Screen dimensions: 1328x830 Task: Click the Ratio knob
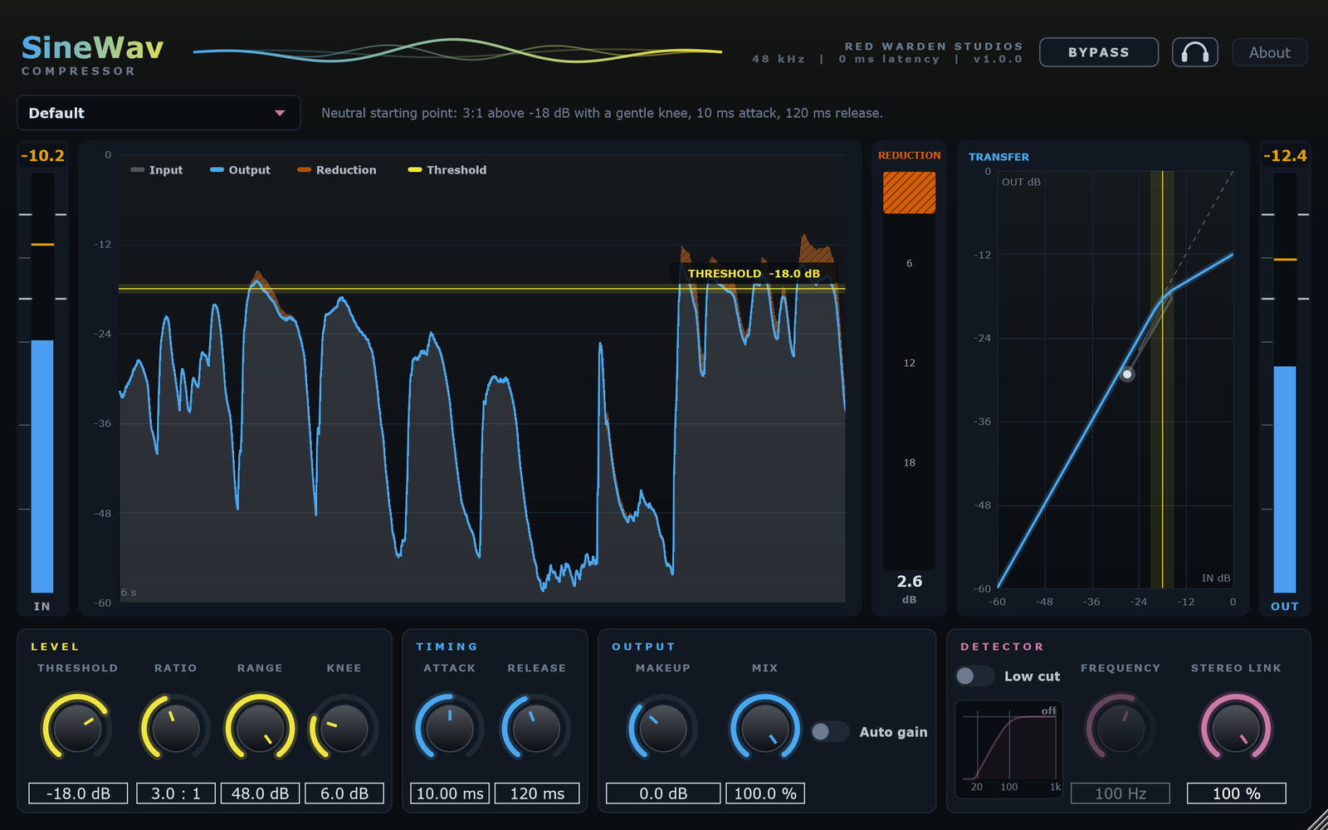coord(176,728)
